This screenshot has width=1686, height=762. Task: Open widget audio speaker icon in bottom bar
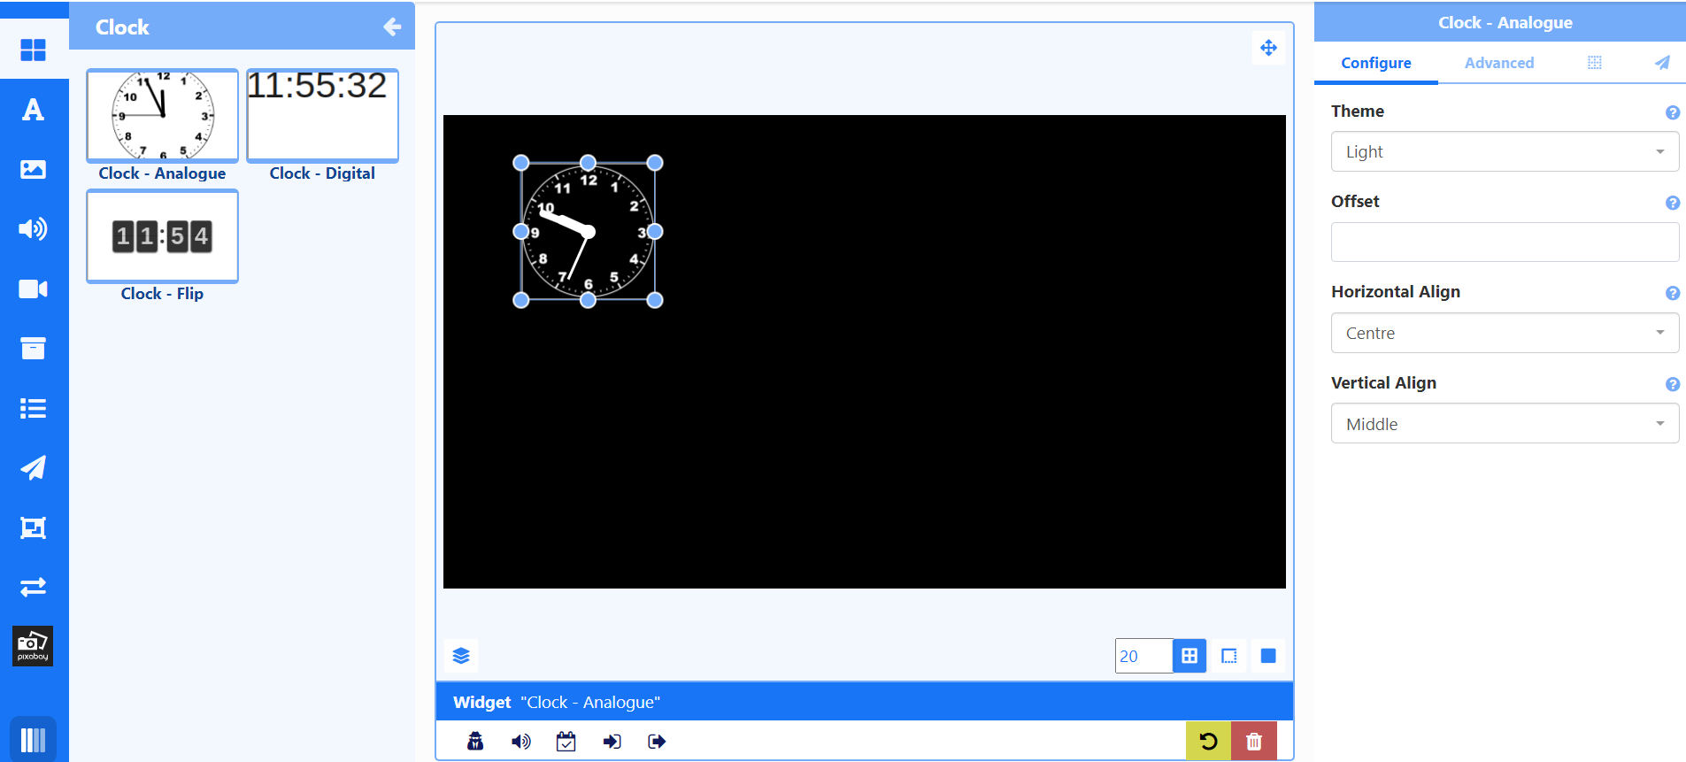pos(521,742)
